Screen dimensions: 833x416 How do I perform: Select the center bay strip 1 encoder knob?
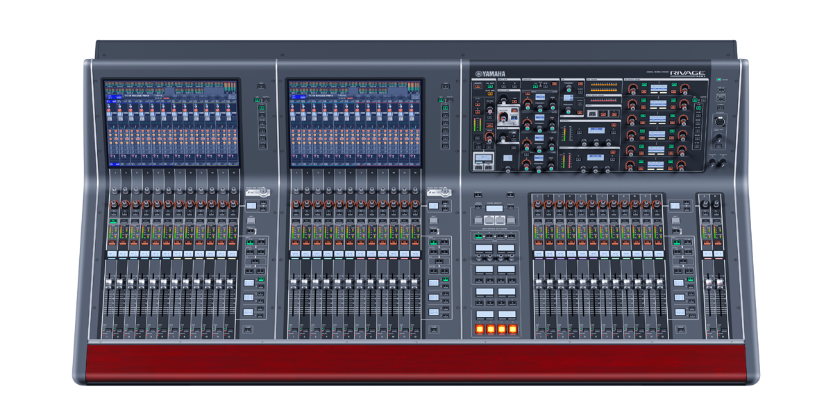298,204
